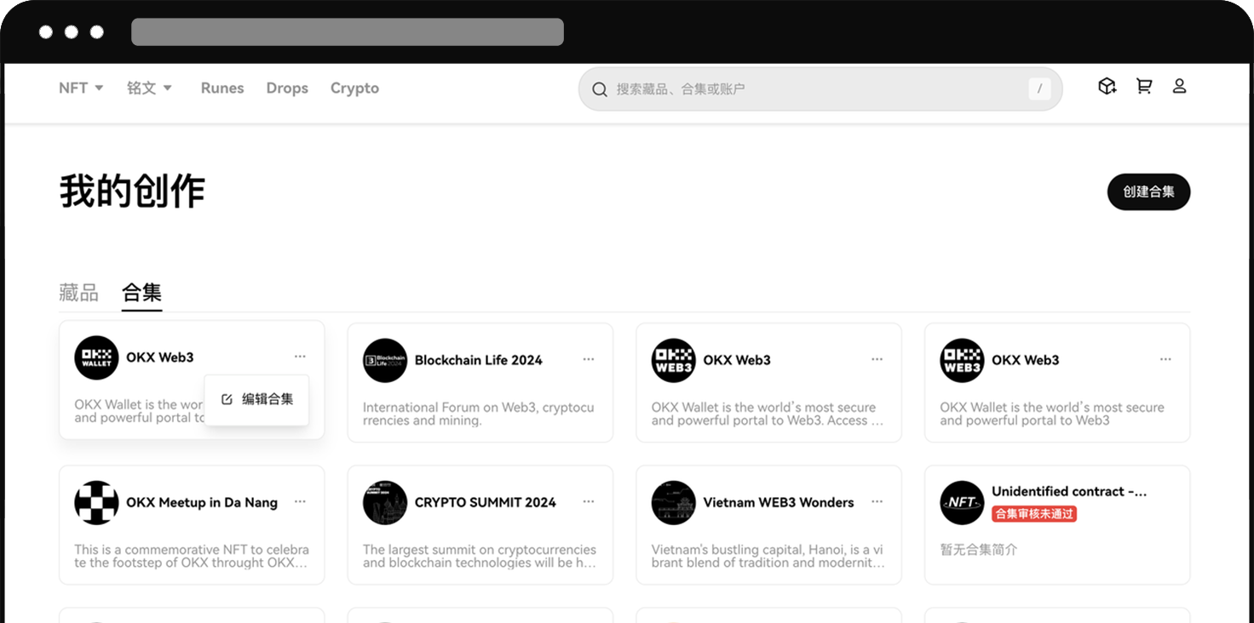Choose 编辑合集 from the popup menu
This screenshot has width=1254, height=623.
click(x=256, y=399)
